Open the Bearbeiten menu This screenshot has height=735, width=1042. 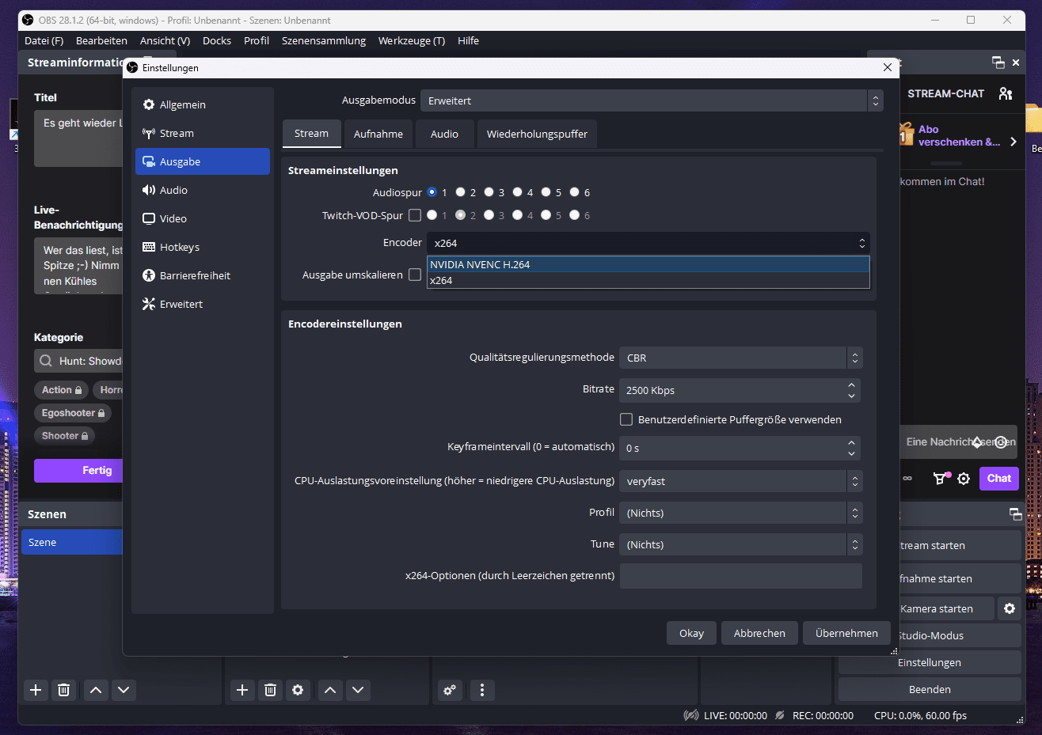click(101, 40)
